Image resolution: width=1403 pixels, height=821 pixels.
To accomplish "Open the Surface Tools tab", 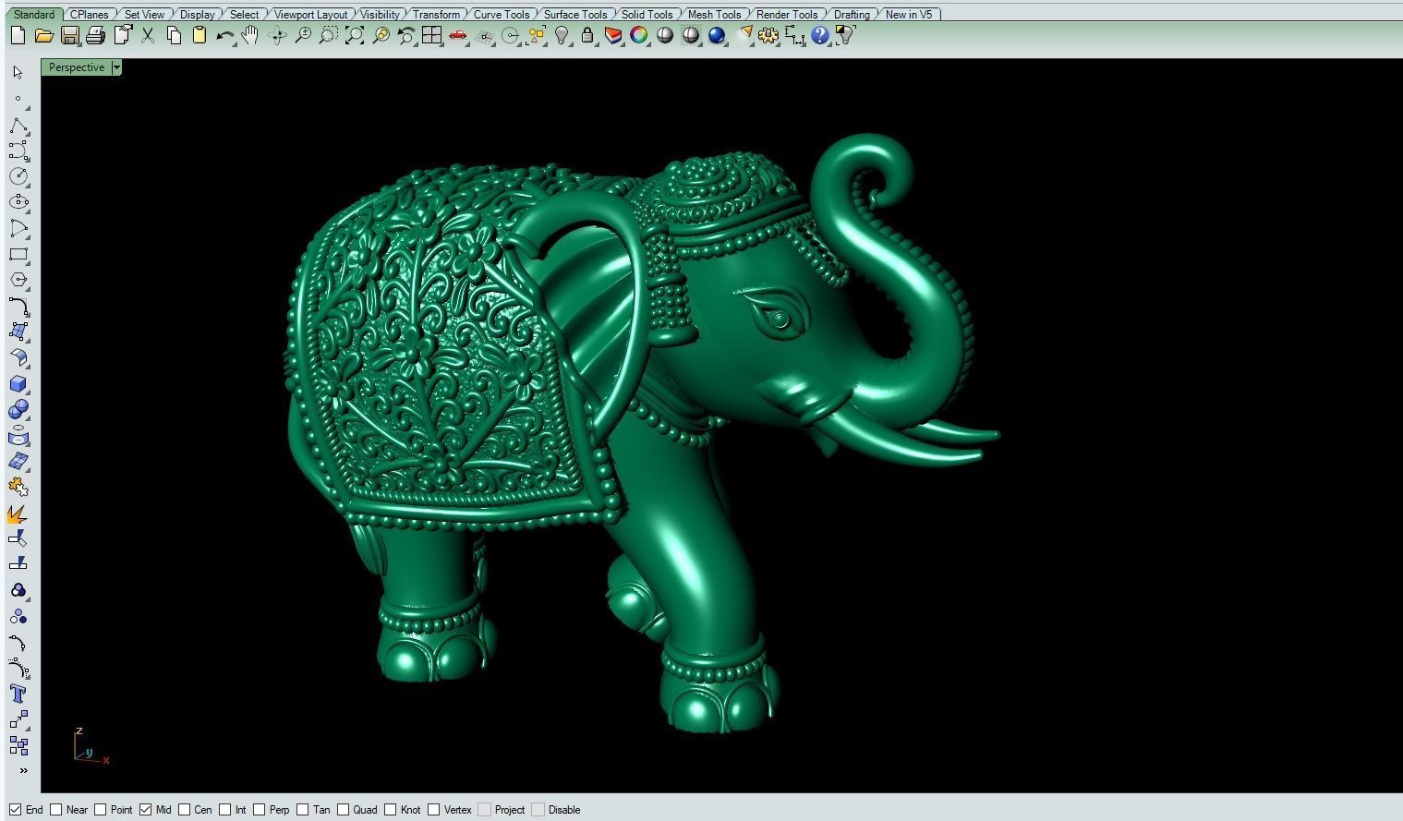I will (x=575, y=15).
